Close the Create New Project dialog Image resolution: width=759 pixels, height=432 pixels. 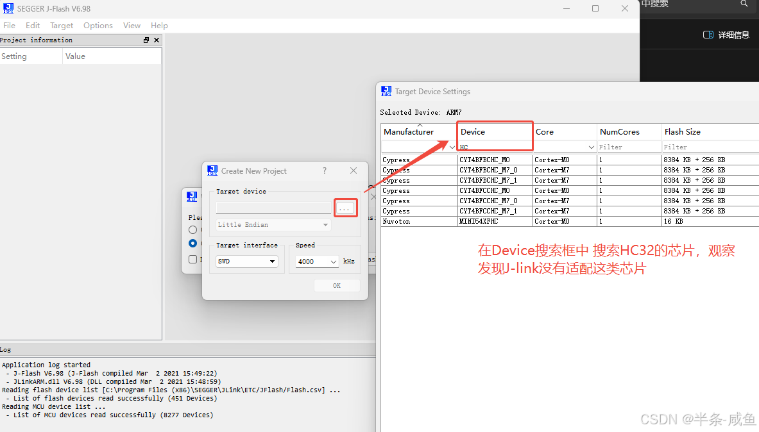coord(354,170)
